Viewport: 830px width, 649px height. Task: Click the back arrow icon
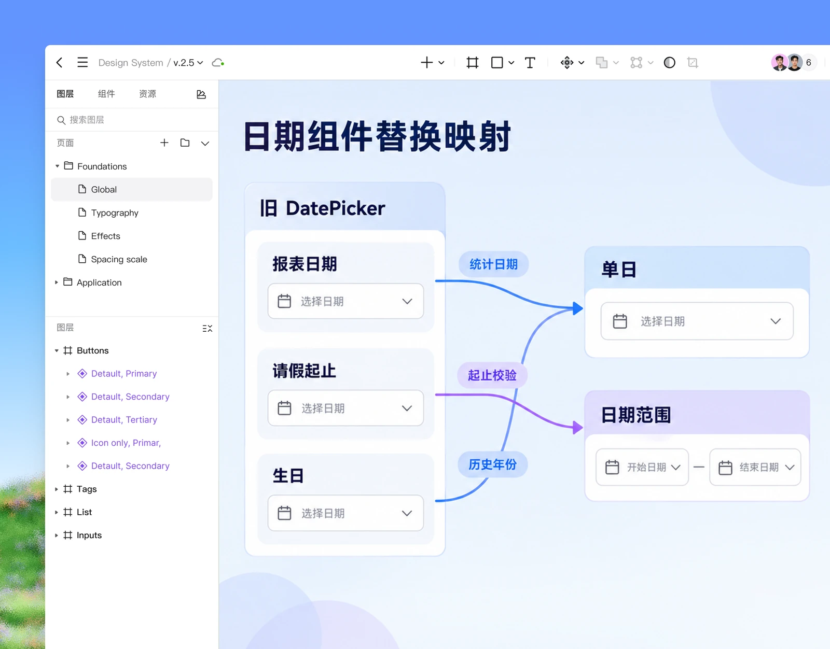[x=60, y=63]
